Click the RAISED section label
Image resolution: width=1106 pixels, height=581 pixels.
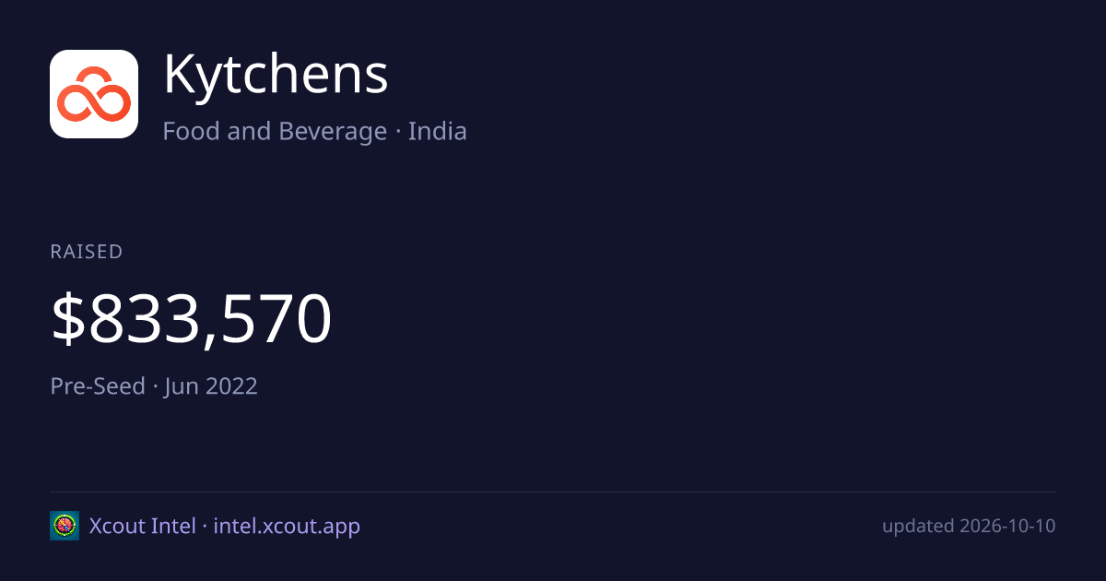pyautogui.click(x=87, y=252)
